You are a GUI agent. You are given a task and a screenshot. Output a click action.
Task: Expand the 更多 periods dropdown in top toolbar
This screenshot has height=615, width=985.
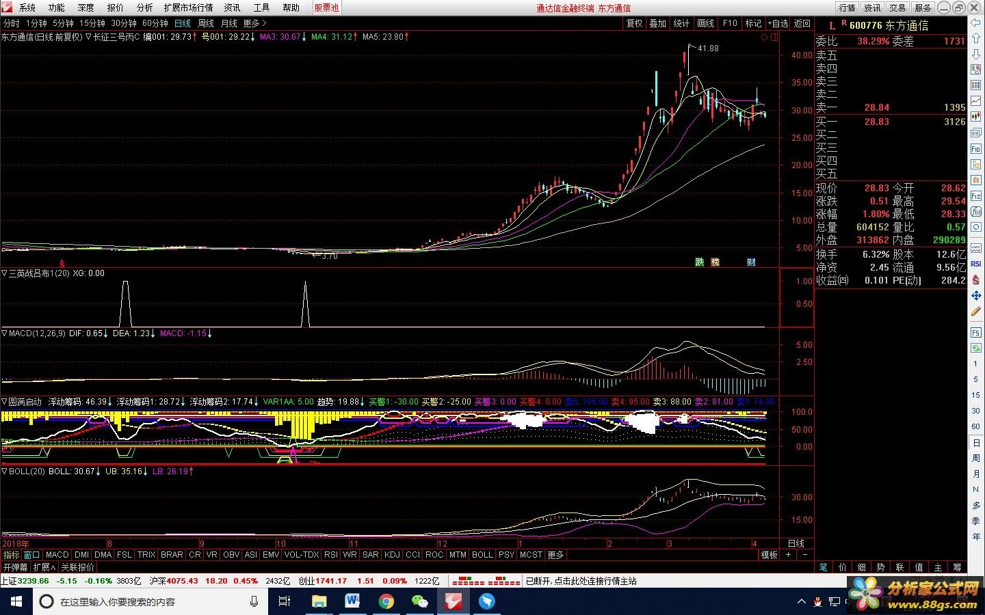click(255, 23)
